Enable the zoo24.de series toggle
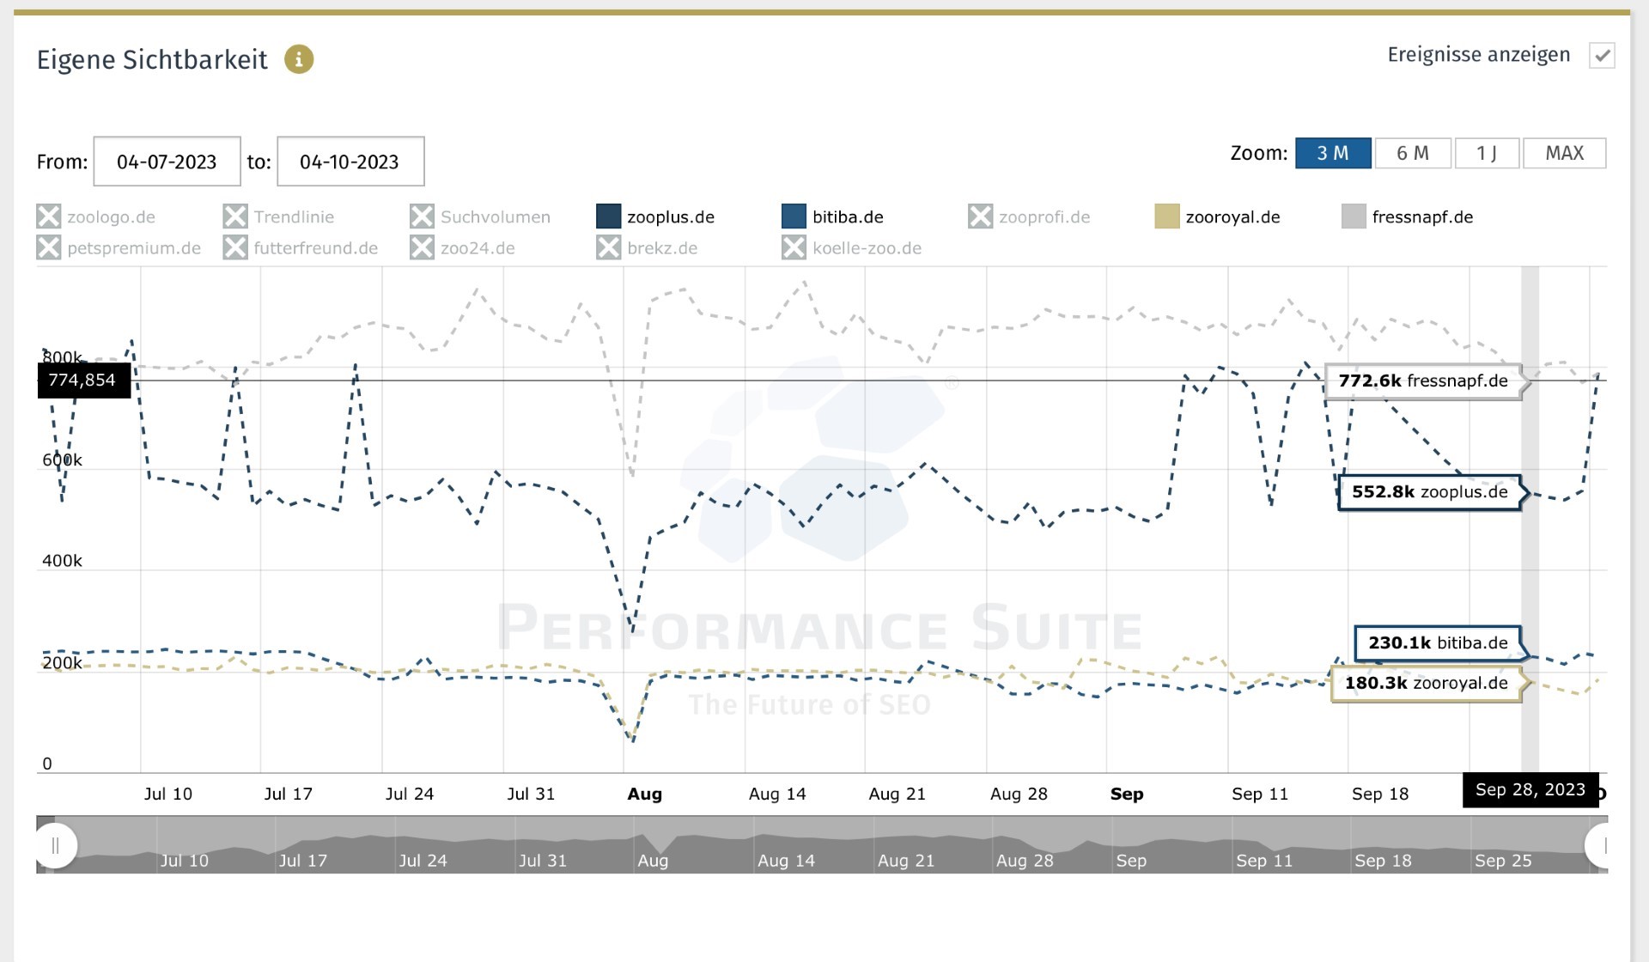 tap(422, 247)
